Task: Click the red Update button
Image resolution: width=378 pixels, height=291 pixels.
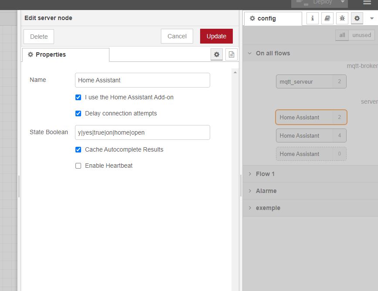Action: point(217,36)
